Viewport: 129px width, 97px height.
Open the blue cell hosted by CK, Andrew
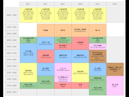coord(63,56)
